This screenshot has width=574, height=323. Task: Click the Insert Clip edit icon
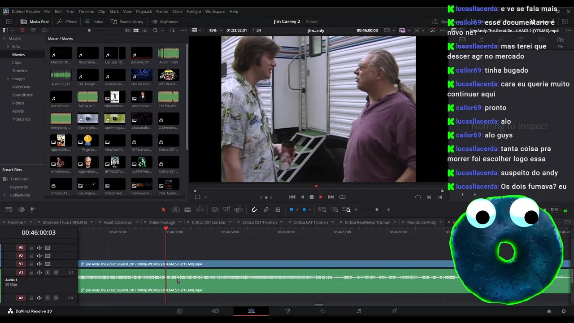215,210
